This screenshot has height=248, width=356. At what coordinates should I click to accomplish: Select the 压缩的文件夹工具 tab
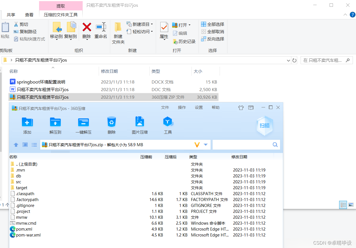click(61, 15)
